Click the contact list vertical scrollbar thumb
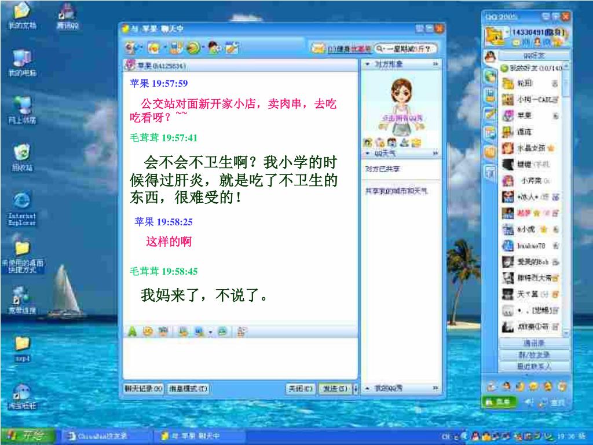The width and height of the screenshot is (593, 445). [566, 83]
